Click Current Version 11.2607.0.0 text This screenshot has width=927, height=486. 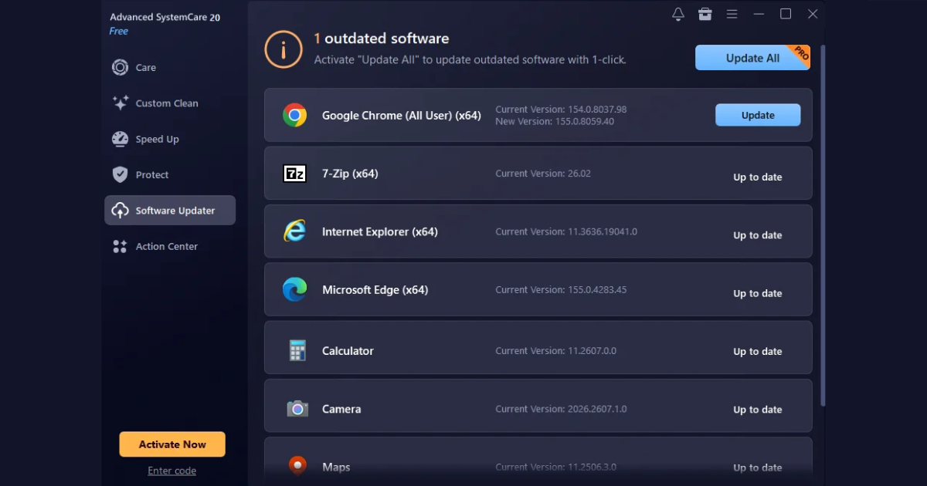tap(555, 350)
